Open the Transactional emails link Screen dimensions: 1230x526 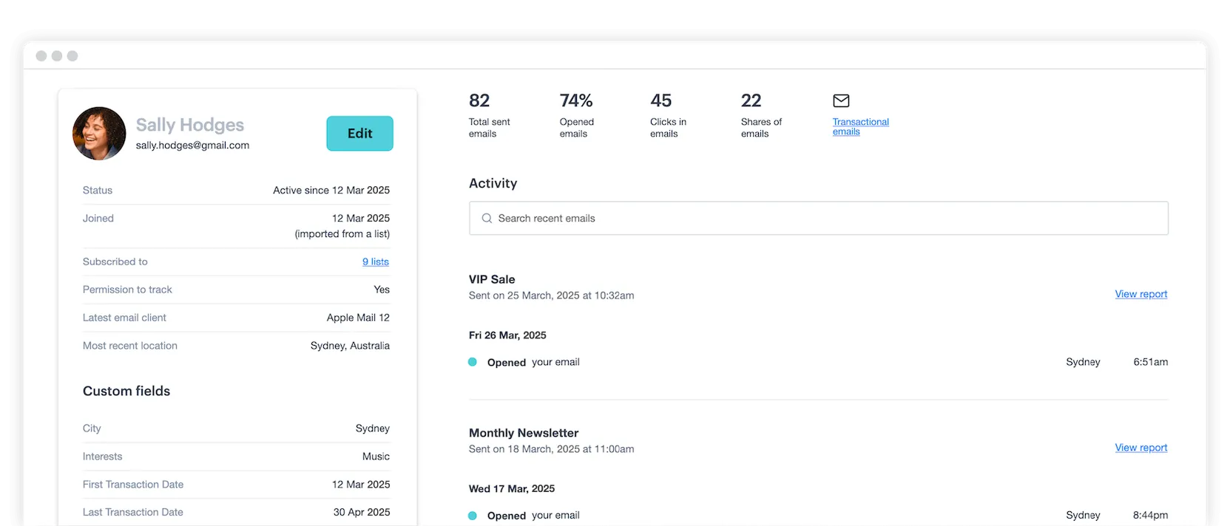860,126
